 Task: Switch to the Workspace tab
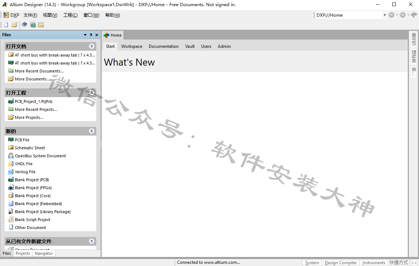(x=132, y=46)
